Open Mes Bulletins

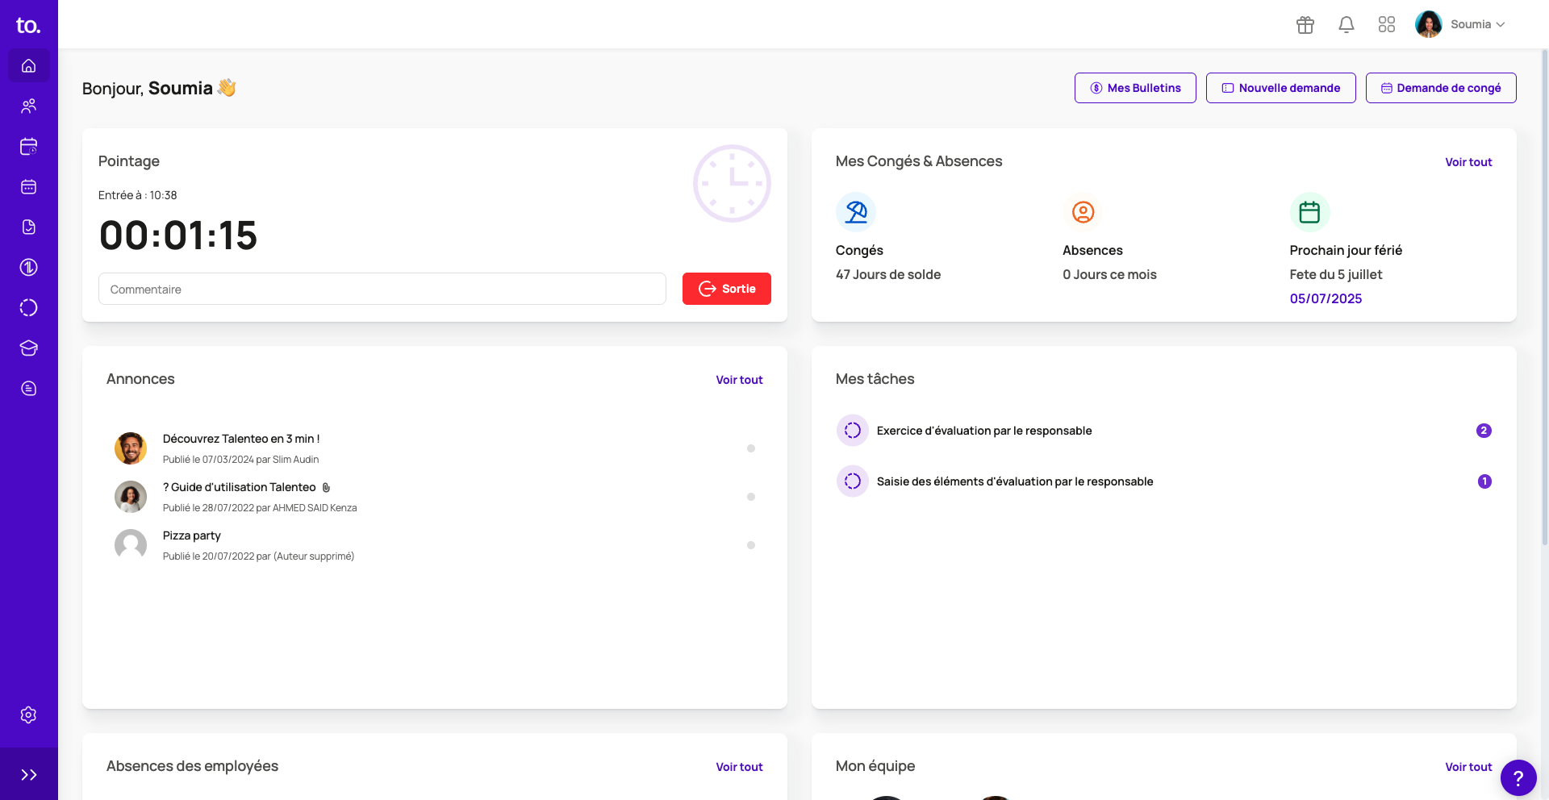[1134, 88]
